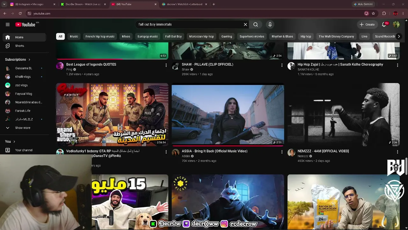Click the YouTube logo

[x=25, y=25]
